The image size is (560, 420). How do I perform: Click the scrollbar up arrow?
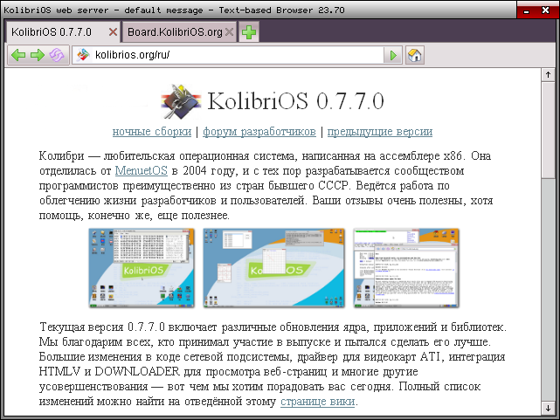(548, 75)
